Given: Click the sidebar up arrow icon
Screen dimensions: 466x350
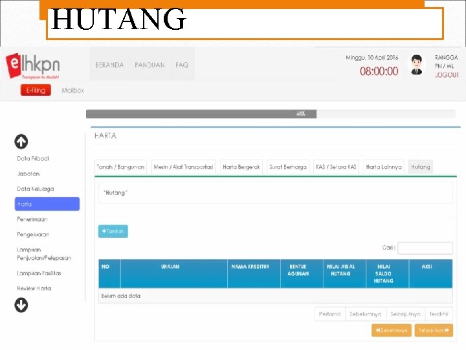Looking at the screenshot, I should (21, 141).
